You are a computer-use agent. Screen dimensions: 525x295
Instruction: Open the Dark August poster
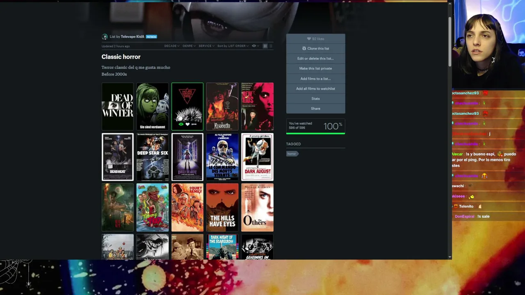[x=257, y=157]
